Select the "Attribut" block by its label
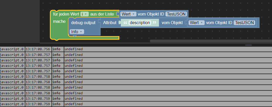 pyautogui.click(x=110, y=23)
